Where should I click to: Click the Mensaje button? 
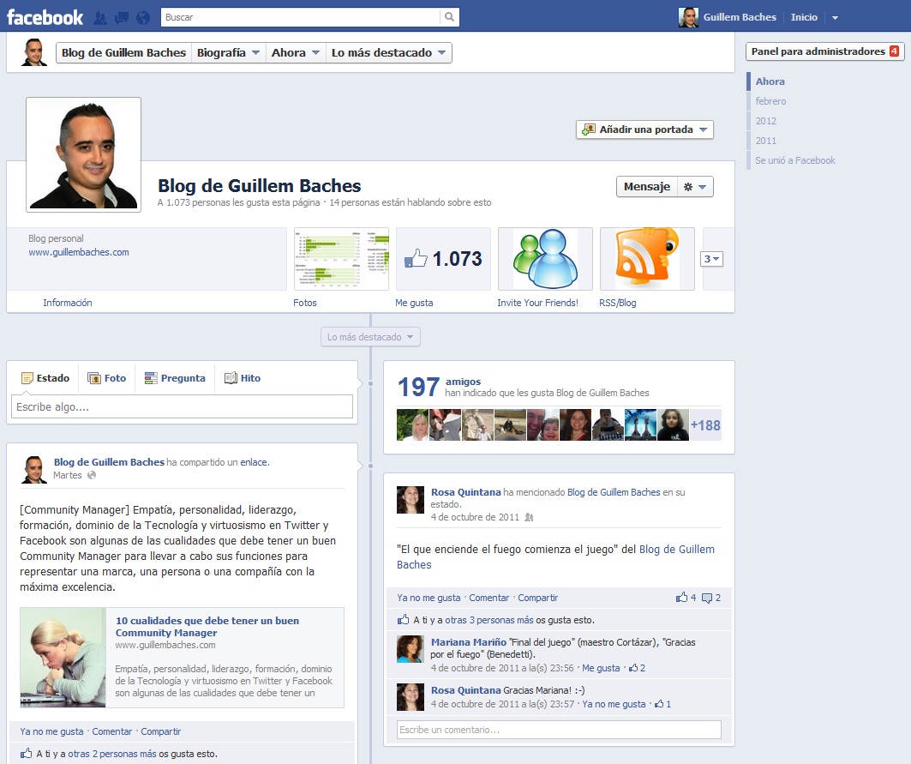[x=647, y=187]
